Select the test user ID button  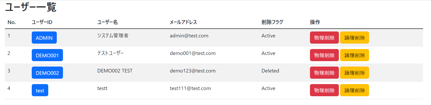tap(40, 90)
